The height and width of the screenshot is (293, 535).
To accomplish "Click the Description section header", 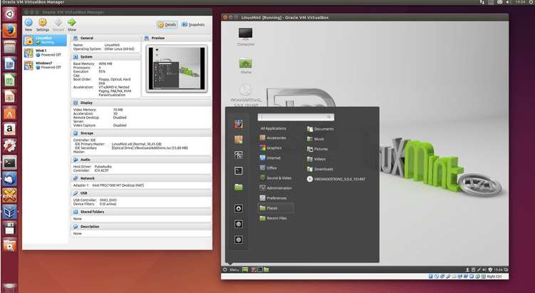I will [141, 227].
